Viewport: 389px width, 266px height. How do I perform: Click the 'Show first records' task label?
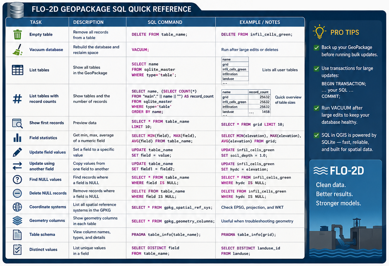pyautogui.click(x=47, y=123)
